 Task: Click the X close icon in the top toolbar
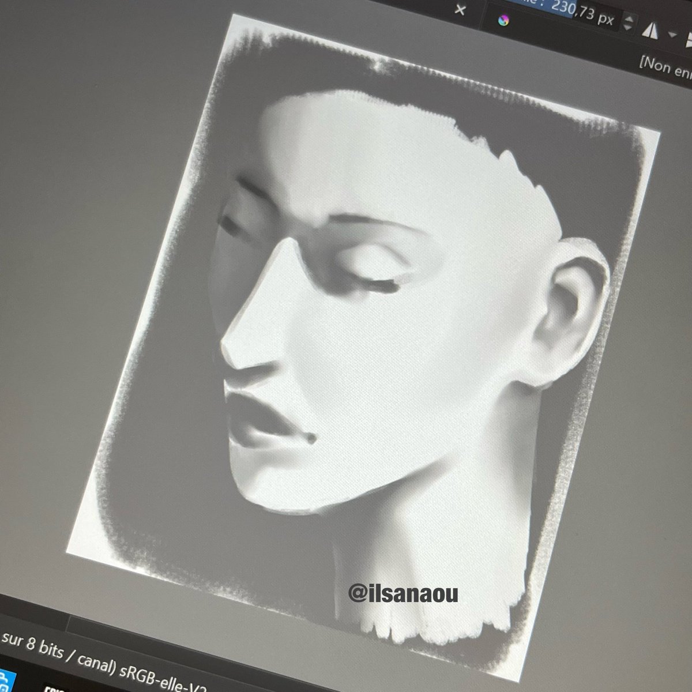pos(459,9)
